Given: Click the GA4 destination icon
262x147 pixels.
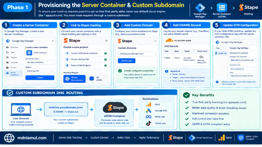Looking at the screenshot, I should (x=148, y=104).
